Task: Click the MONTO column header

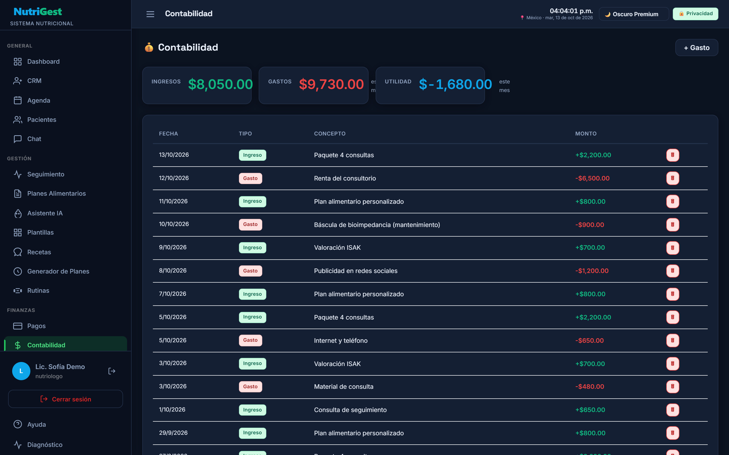Action: click(586, 134)
